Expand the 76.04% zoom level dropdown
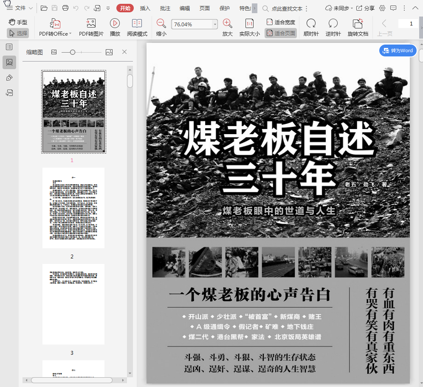Screen dimensions: 423x387 coord(214,25)
